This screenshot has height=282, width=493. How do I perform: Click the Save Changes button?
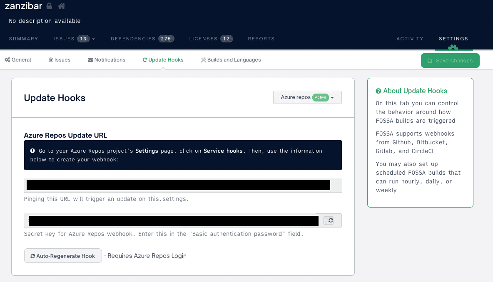(450, 61)
